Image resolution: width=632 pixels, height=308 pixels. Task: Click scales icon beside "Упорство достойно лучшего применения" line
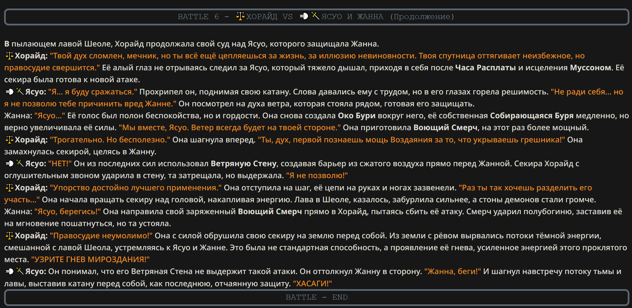(x=10, y=188)
